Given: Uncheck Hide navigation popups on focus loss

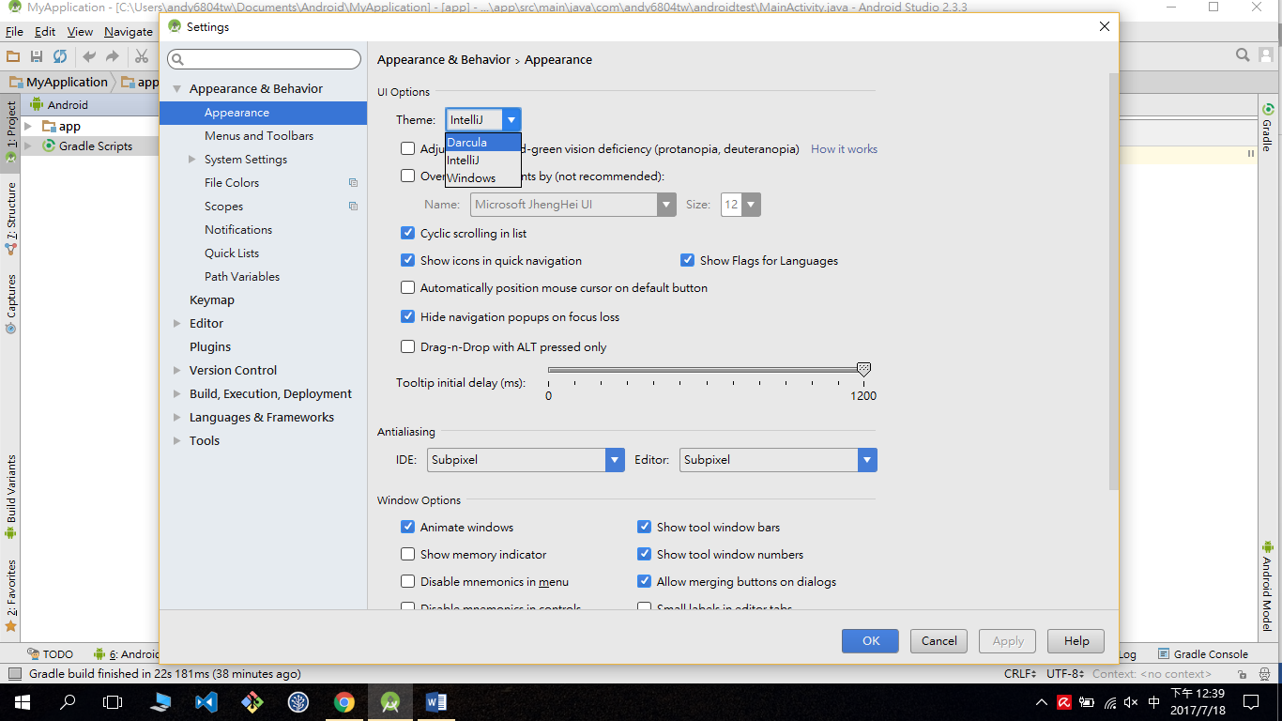Looking at the screenshot, I should pos(407,316).
